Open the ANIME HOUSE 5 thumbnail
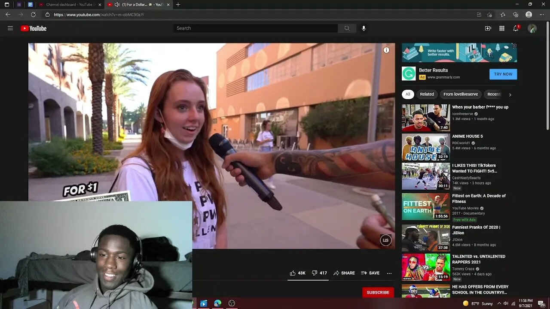The image size is (550, 309). (426, 147)
